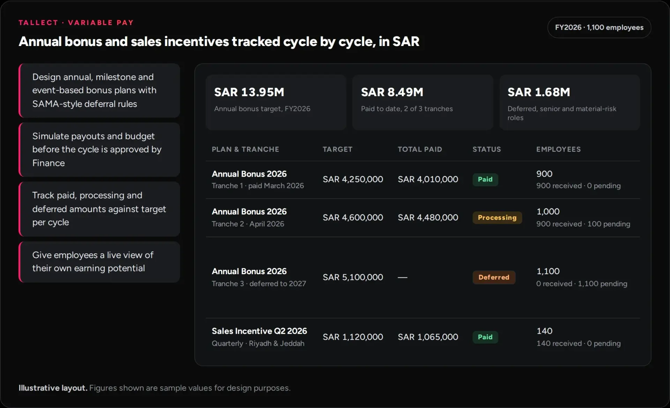
Task: Click 'Quarterly · Riyadh & Jeddah' subtitle
Action: point(258,344)
